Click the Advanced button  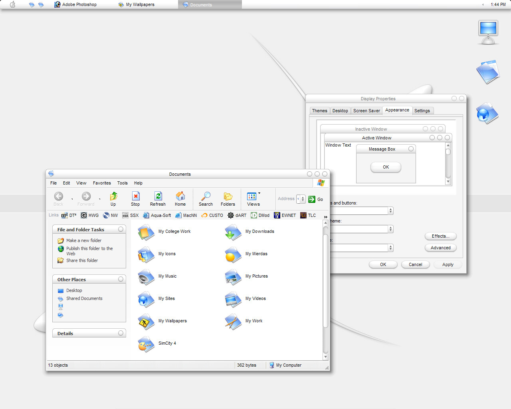(x=440, y=248)
